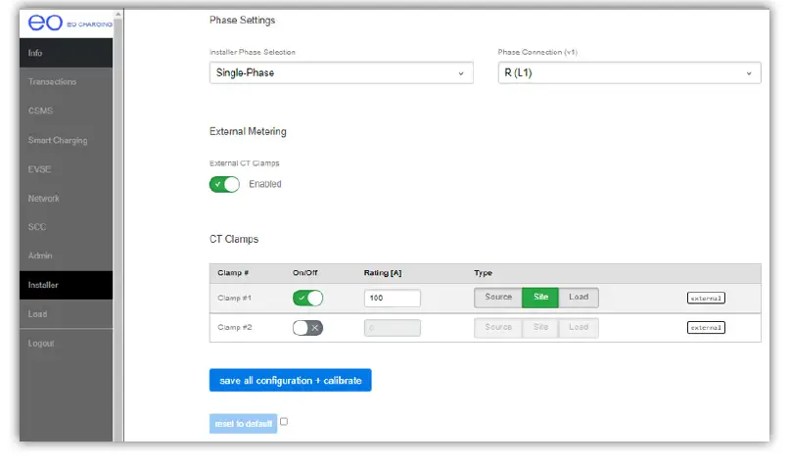Image resolution: width=791 pixels, height=464 pixels.
Task: Enable the Clamp #2 switch
Action: (307, 328)
